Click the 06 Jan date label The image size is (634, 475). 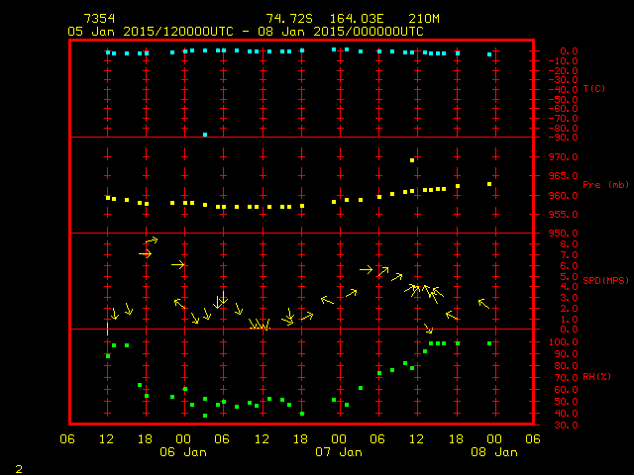coord(183,452)
